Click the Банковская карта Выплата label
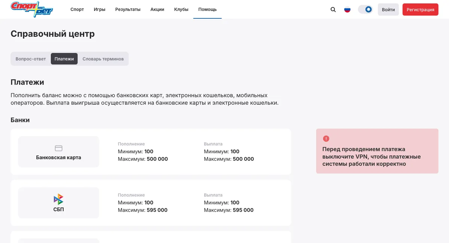Image resolution: width=449 pixels, height=243 pixels. point(213,144)
